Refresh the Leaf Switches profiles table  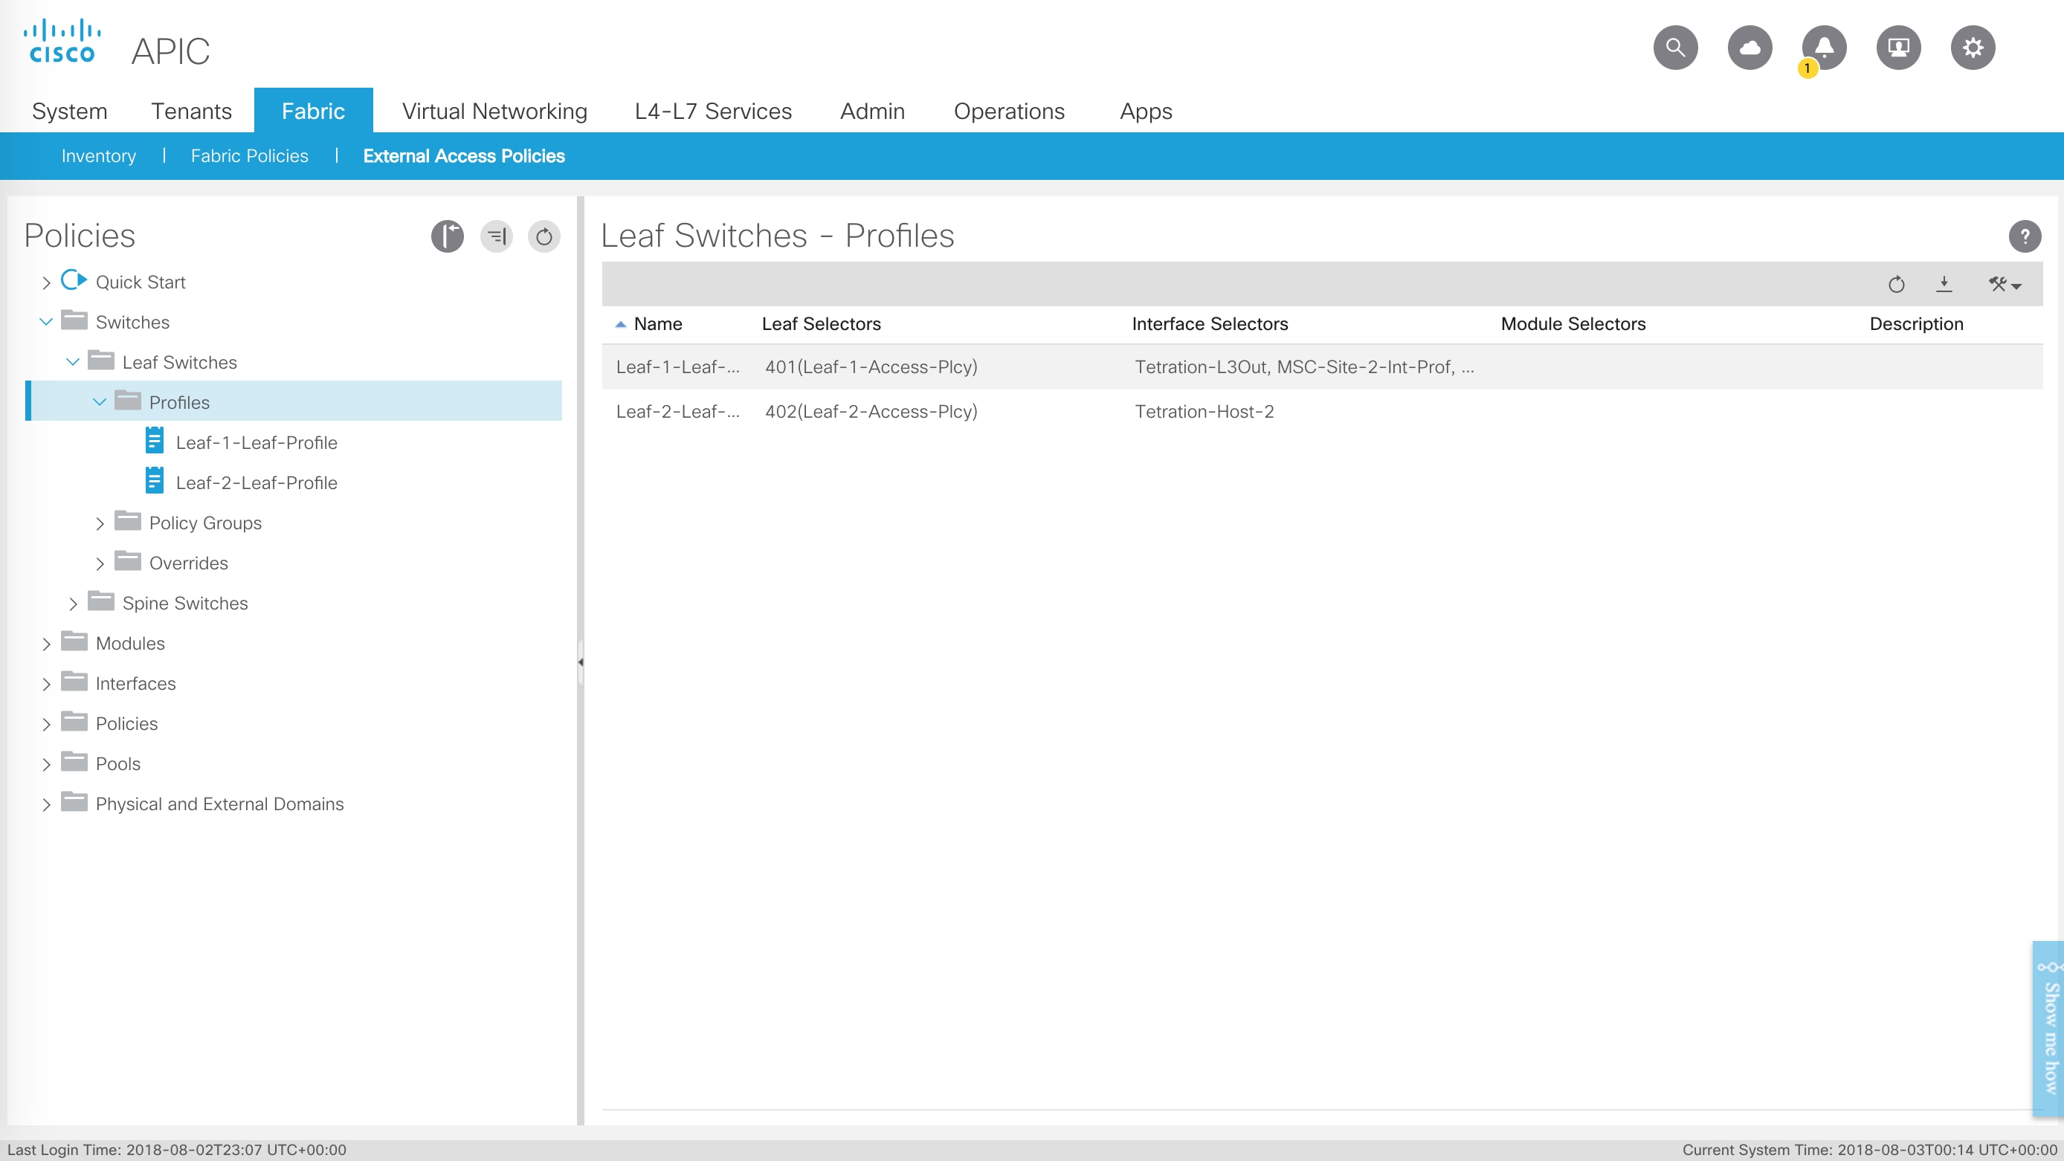(x=1896, y=284)
